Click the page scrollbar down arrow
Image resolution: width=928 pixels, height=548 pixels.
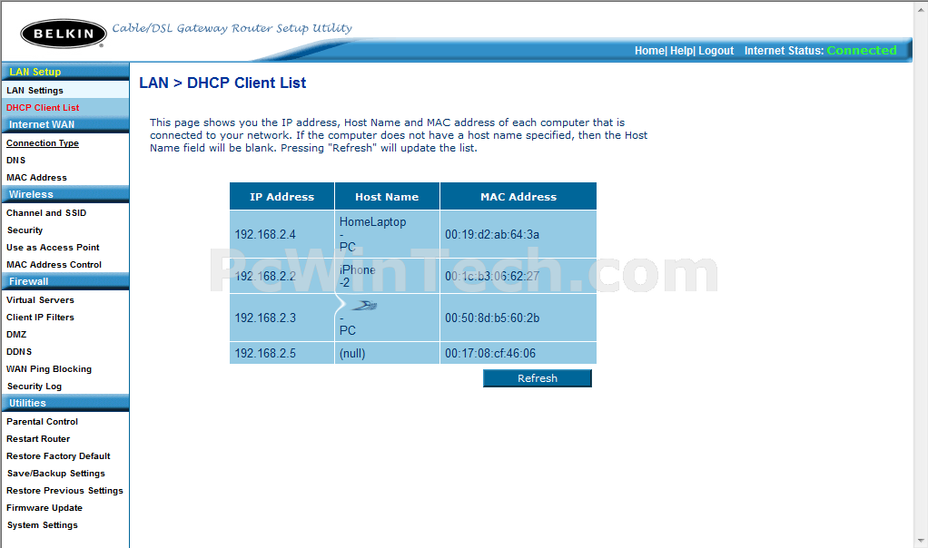pyautogui.click(x=921, y=541)
